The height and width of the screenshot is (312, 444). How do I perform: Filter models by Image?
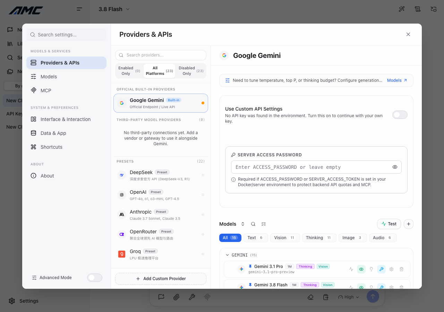[x=352, y=238]
